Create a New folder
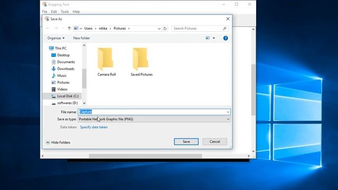The width and height of the screenshot is (338, 190). point(81,38)
